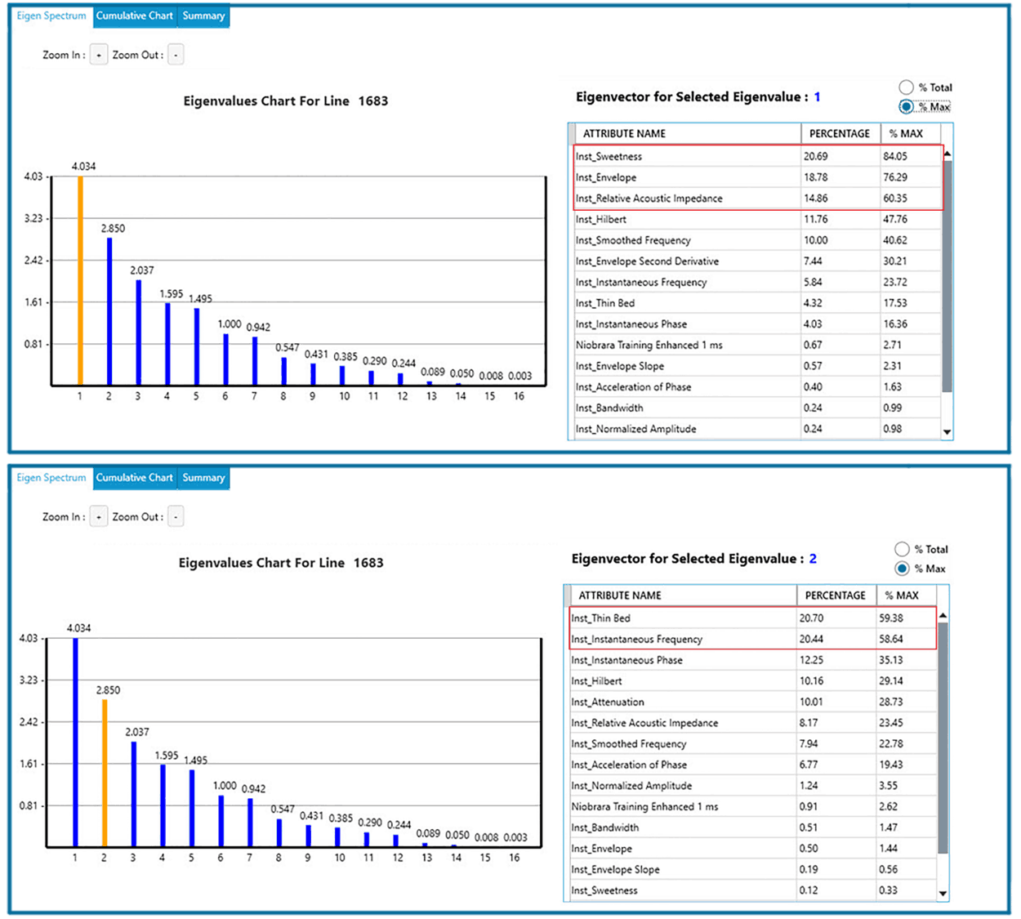Click the Zoom In plus button in bottom panel
The height and width of the screenshot is (919, 1021).
tap(99, 517)
